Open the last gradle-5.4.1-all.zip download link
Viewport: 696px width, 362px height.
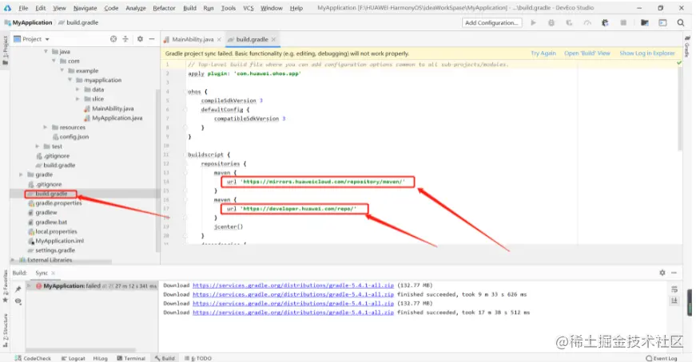click(293, 313)
